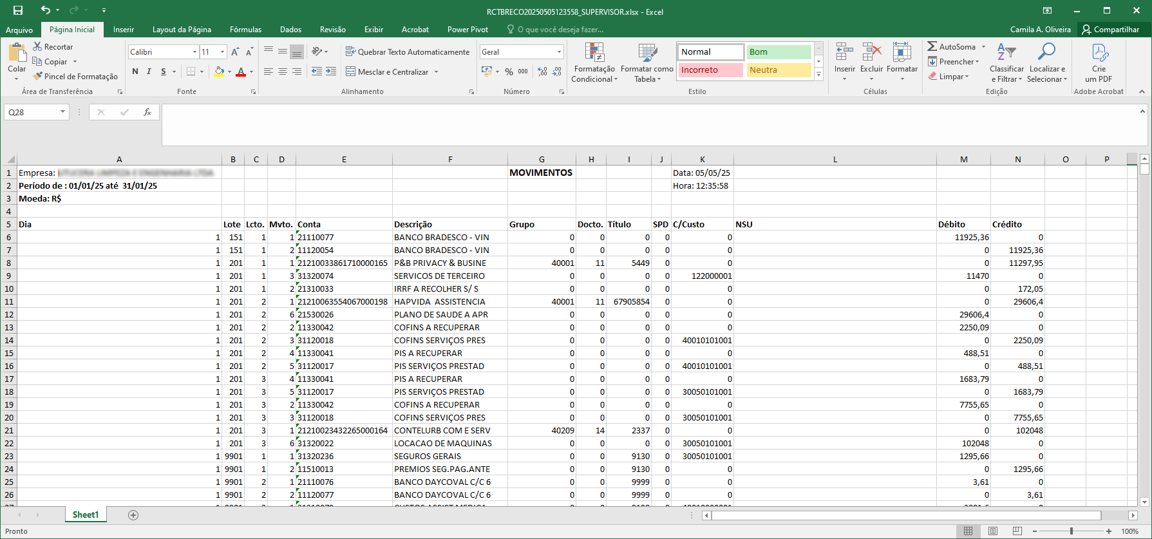Apply the Bom cell style
Viewport: 1152px width, 539px height.
coord(779,52)
